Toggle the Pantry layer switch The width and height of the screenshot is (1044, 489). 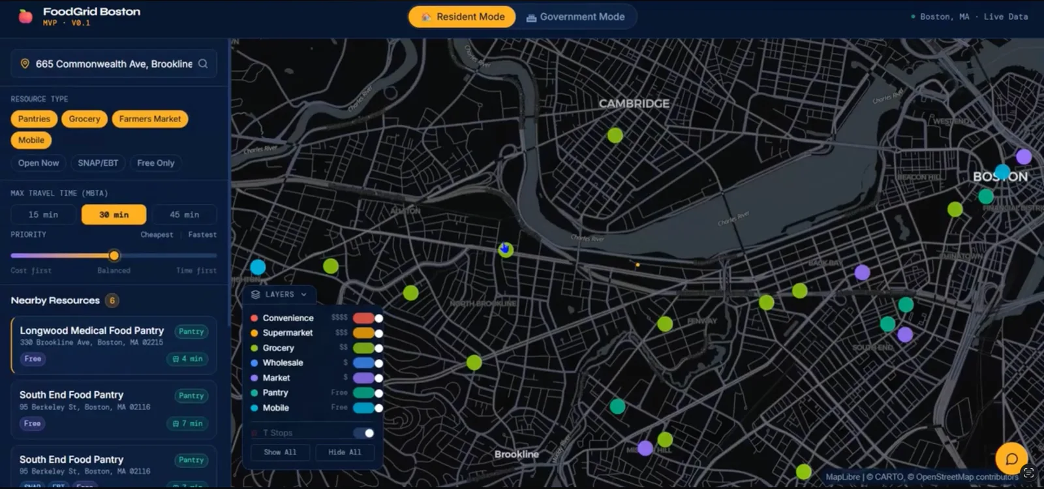[x=368, y=393]
